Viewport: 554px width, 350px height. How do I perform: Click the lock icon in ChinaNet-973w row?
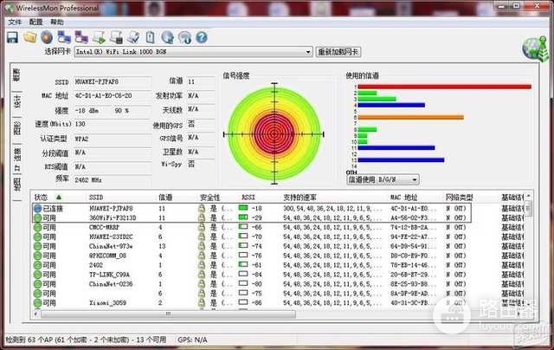pos(202,246)
